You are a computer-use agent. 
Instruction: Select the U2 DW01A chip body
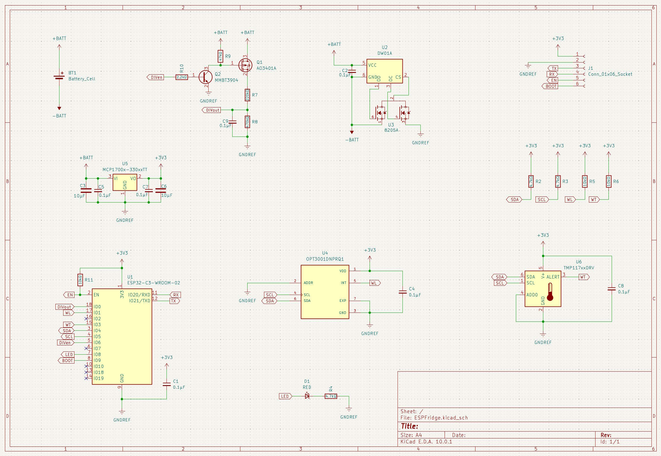point(385,71)
